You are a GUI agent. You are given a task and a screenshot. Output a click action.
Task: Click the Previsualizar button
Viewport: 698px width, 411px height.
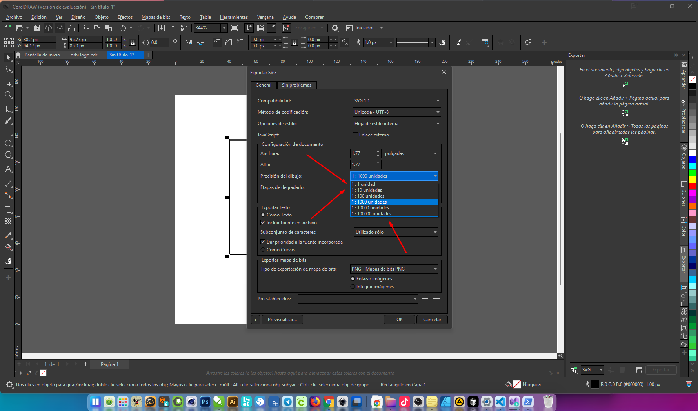(282, 320)
